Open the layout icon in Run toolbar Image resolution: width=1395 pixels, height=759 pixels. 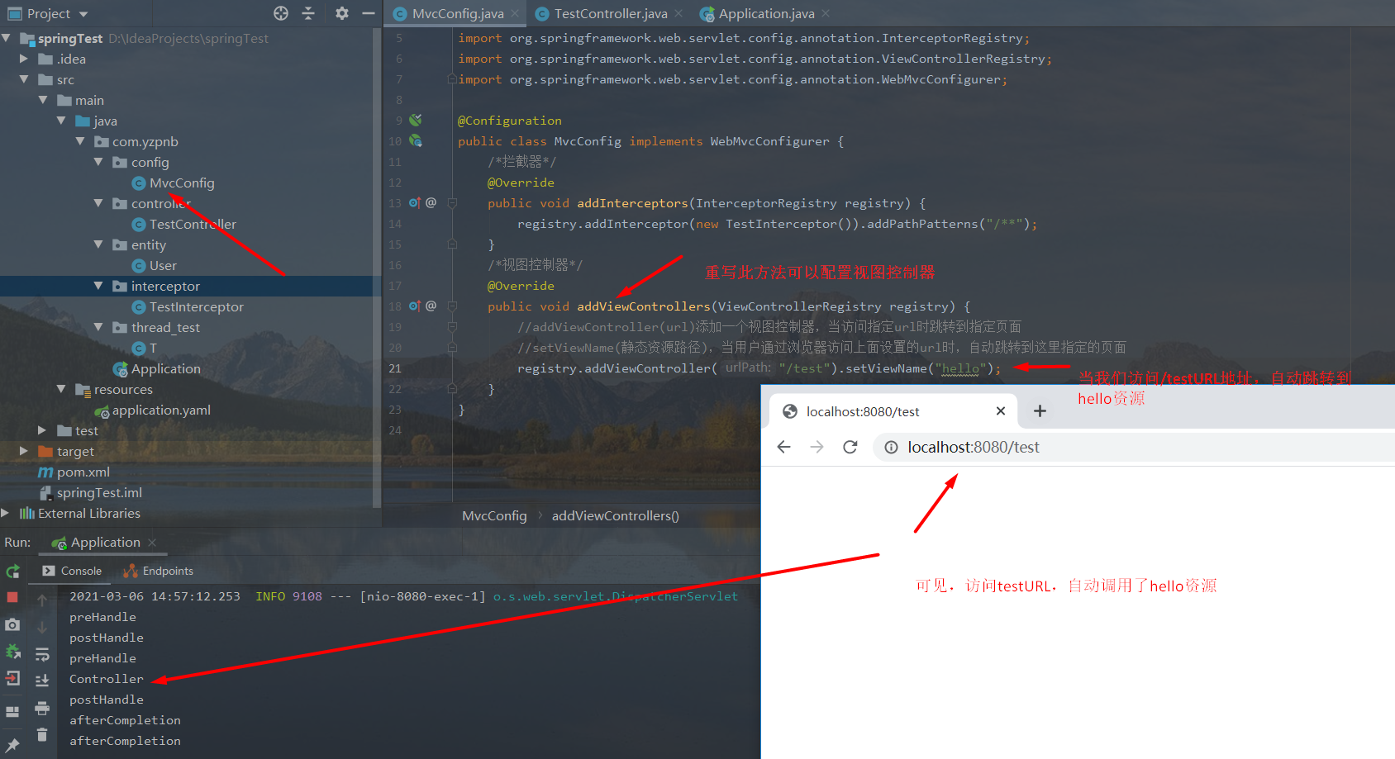pyautogui.click(x=12, y=711)
